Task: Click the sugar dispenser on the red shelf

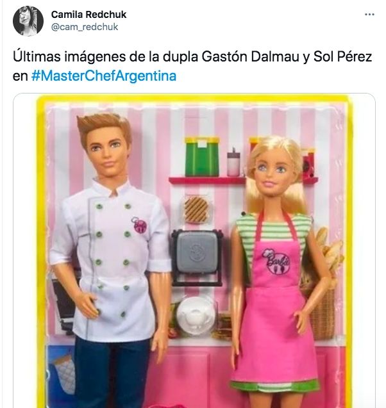Action: click(233, 163)
